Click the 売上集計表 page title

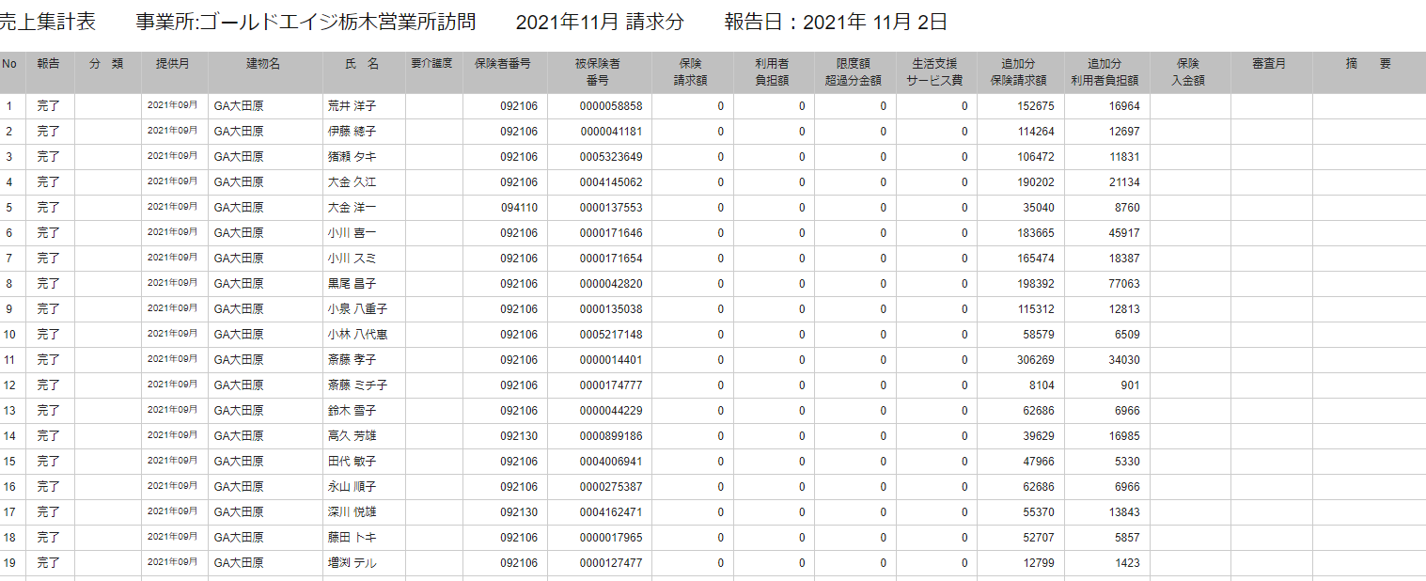coord(47,23)
